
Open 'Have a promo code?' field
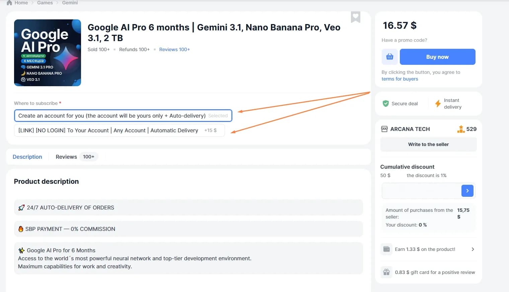click(x=404, y=40)
